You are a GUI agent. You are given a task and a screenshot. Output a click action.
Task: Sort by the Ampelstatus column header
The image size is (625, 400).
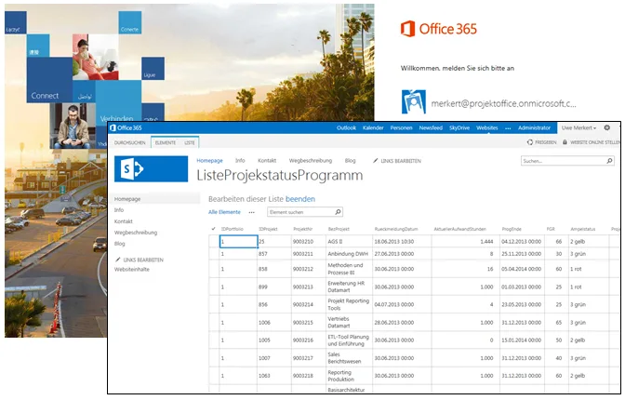(x=583, y=230)
